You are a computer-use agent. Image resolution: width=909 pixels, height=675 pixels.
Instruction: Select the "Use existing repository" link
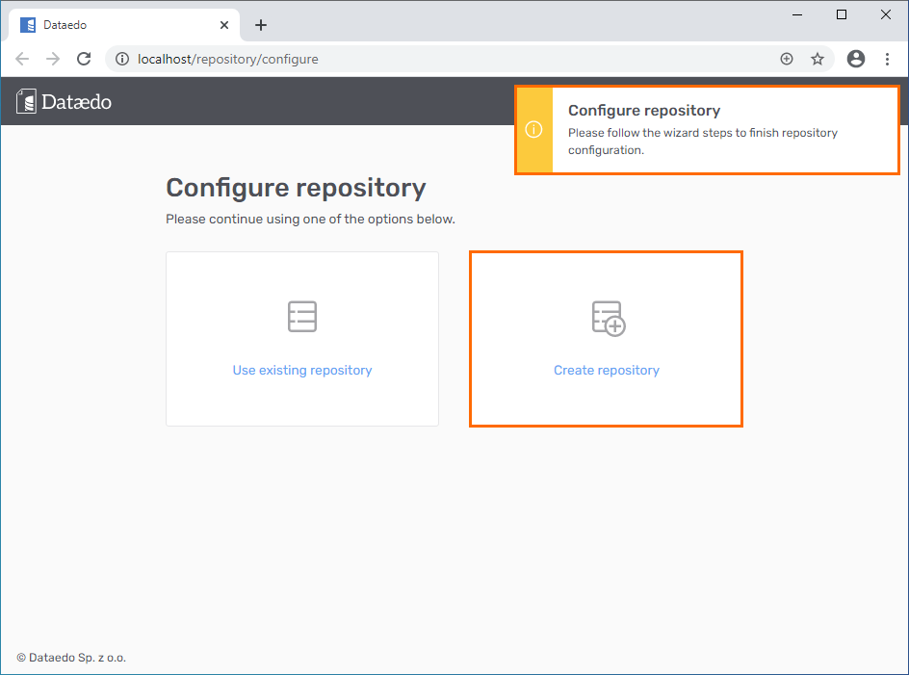[302, 370]
